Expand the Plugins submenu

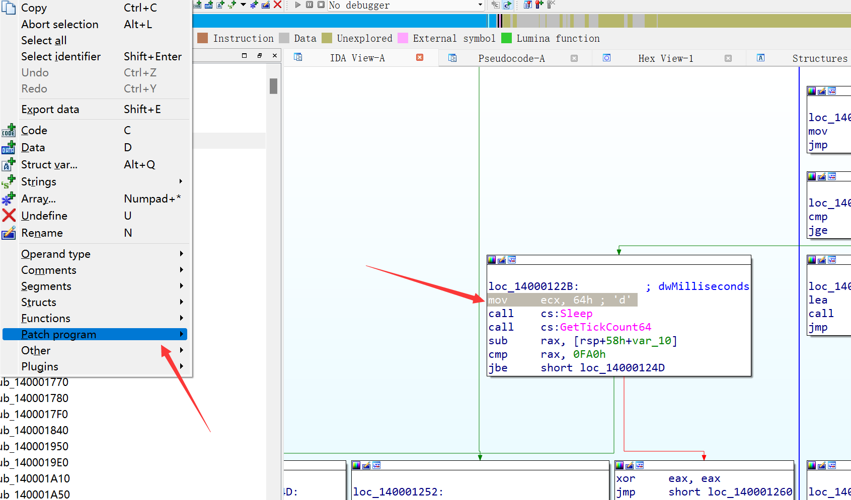tap(96, 366)
